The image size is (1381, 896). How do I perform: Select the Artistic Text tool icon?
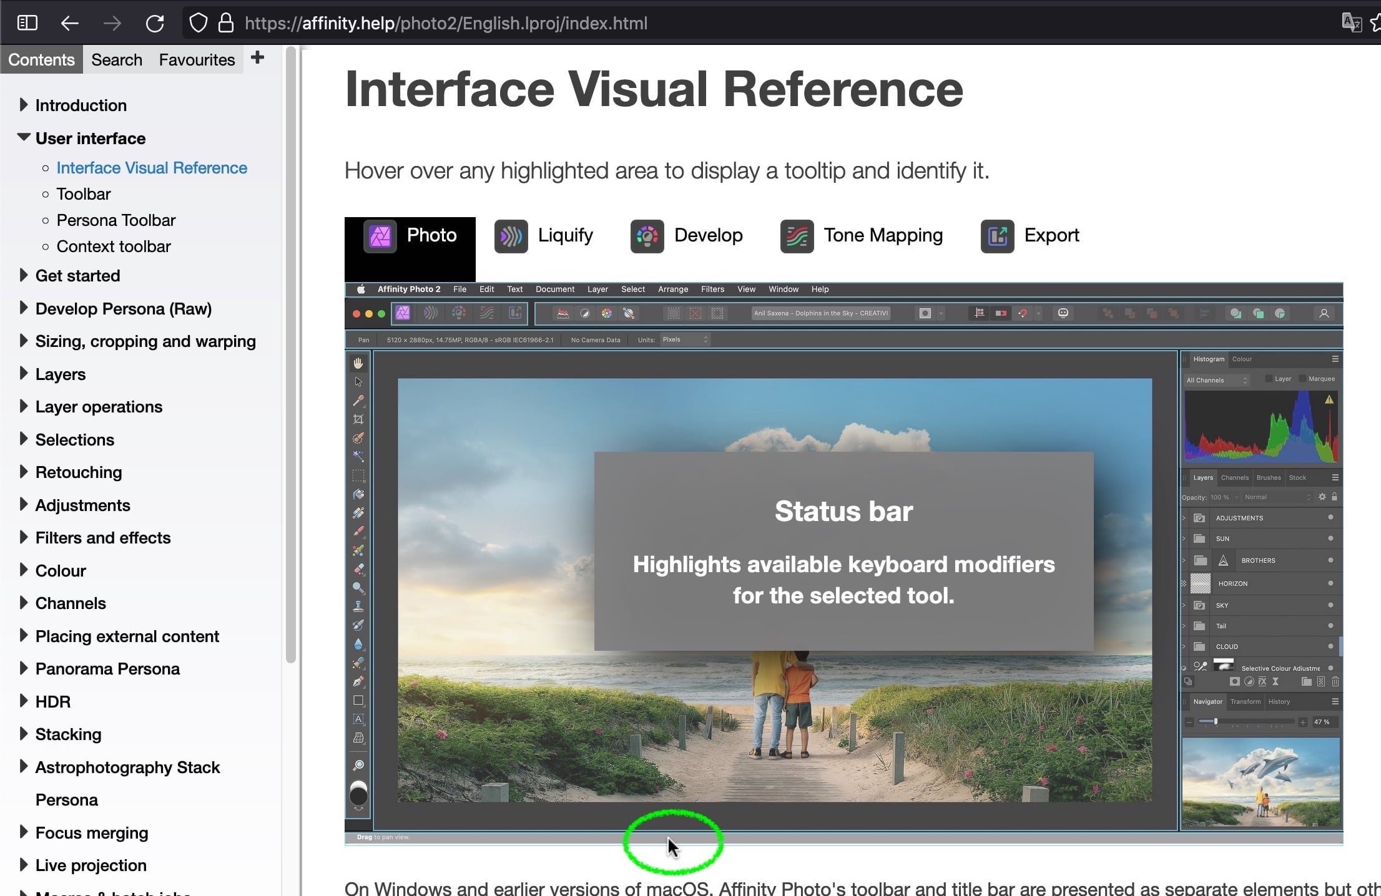358,719
